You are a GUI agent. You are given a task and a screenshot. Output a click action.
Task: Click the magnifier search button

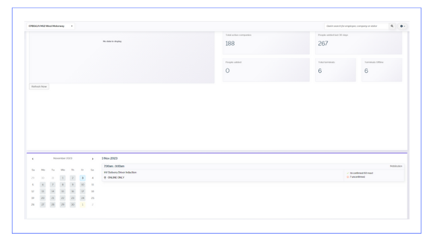tap(392, 26)
